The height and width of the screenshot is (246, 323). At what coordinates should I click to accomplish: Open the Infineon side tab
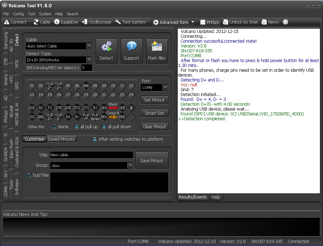[17, 187]
